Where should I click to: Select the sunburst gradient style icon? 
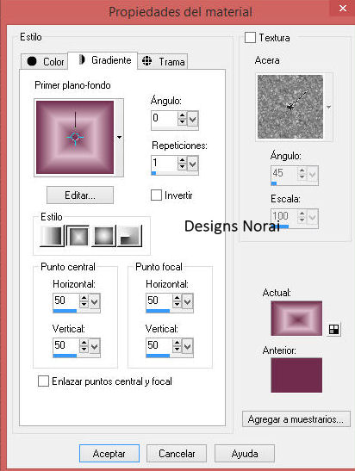[x=104, y=236]
